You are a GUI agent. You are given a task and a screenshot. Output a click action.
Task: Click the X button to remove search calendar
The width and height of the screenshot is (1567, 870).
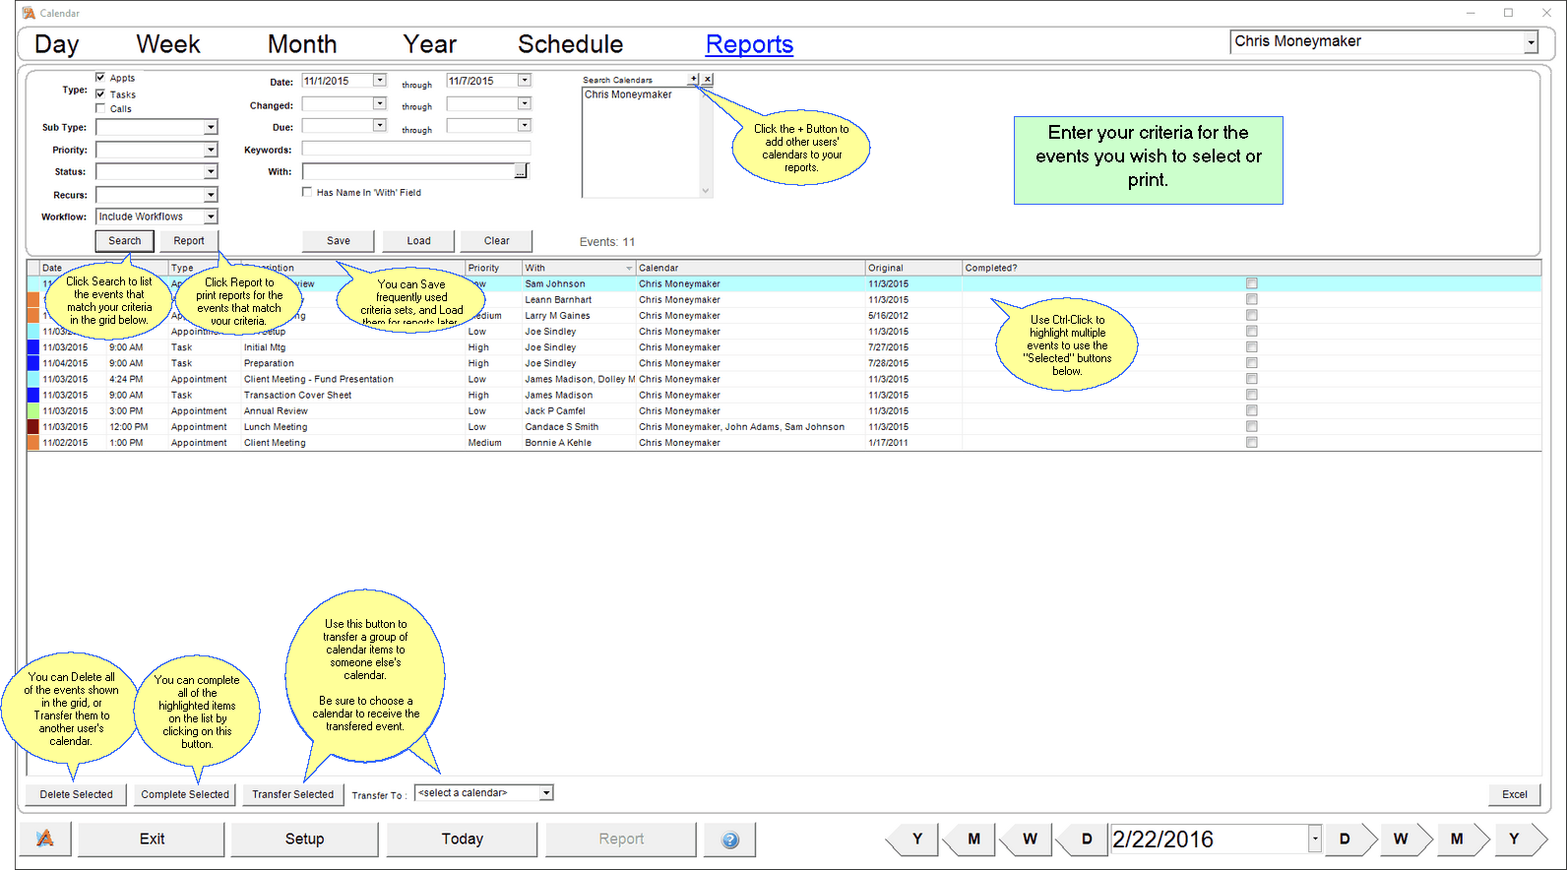[x=707, y=79]
